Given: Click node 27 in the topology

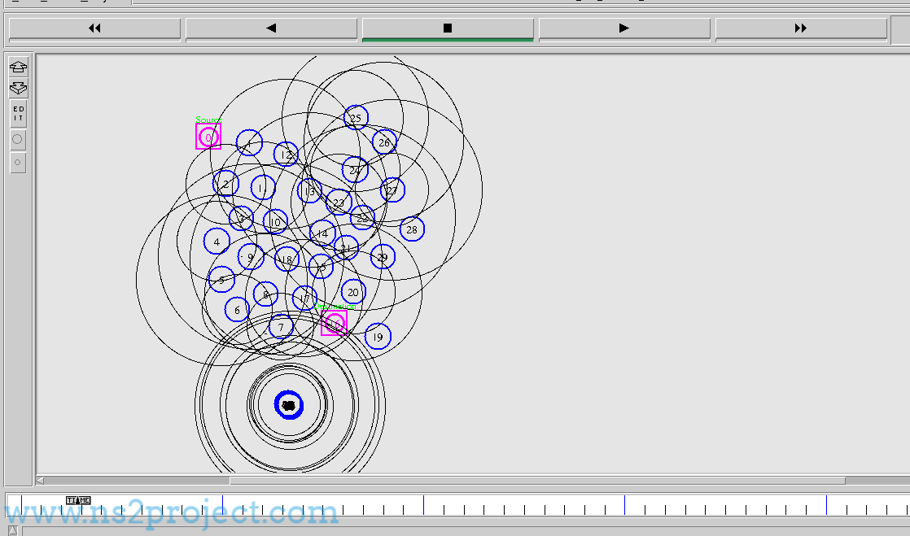Looking at the screenshot, I should [x=392, y=190].
